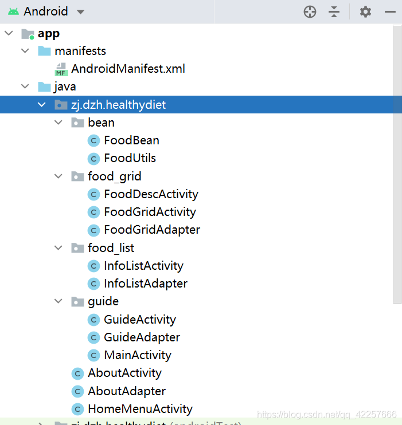This screenshot has width=402, height=425.
Task: Select the FoodBean class
Action: (132, 140)
